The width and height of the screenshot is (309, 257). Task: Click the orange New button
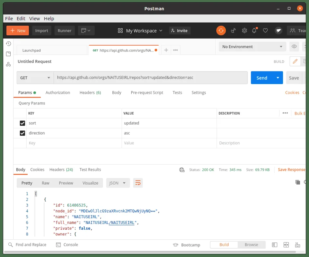point(18,31)
